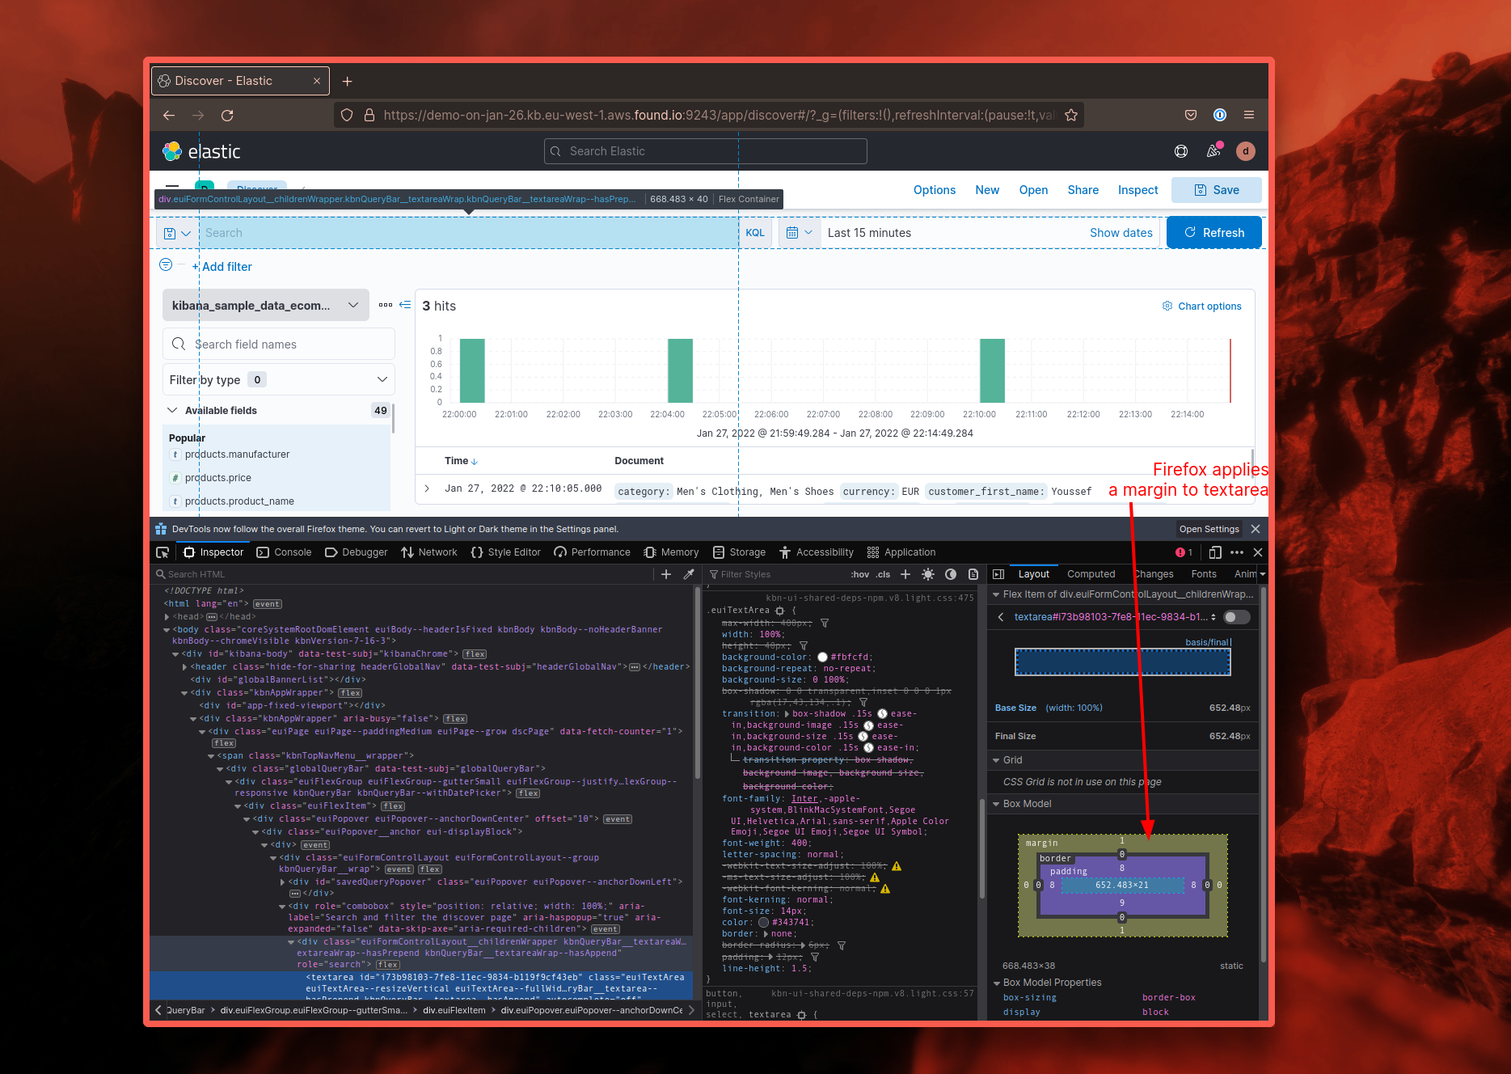Click the Save button in Discover
Image resolution: width=1511 pixels, height=1074 pixels.
pyautogui.click(x=1217, y=190)
